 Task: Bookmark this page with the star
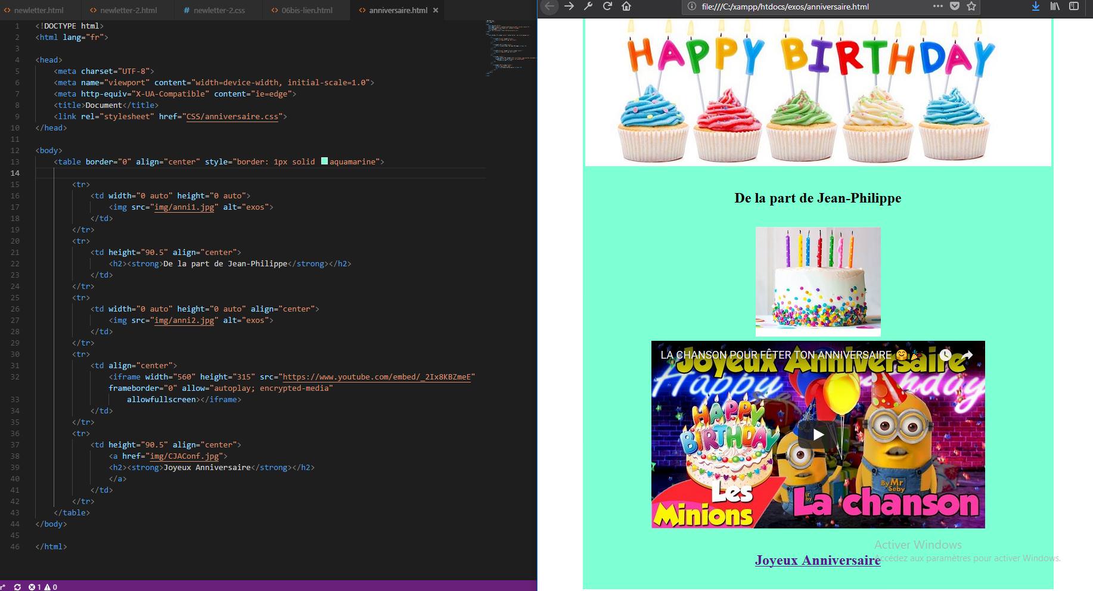pyautogui.click(x=971, y=6)
